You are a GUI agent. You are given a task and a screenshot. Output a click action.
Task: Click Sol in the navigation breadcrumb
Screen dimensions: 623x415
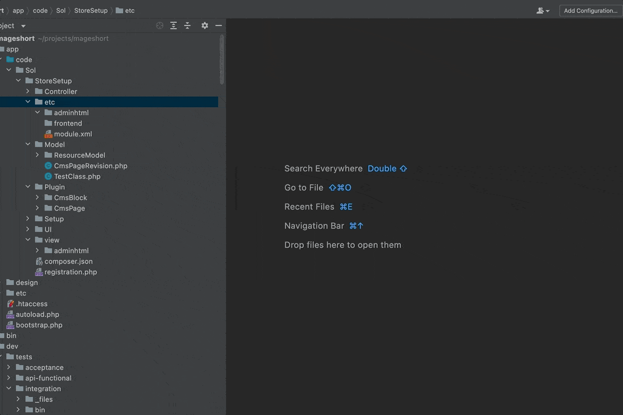pyautogui.click(x=61, y=11)
